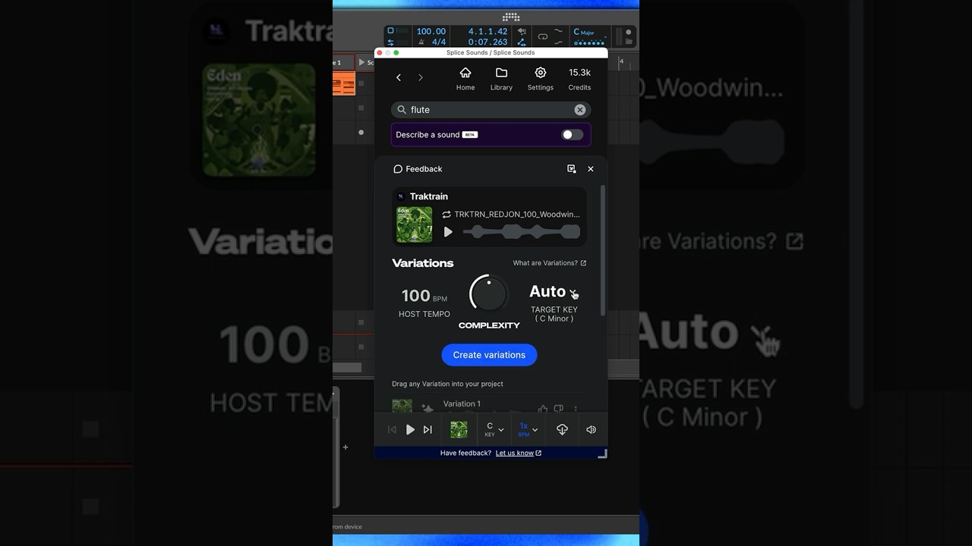Expand the Auto target key dropdown
Screen dimensions: 972x546
(554, 292)
